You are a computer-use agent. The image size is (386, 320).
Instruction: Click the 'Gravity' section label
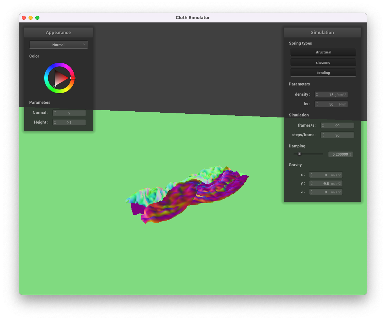click(295, 165)
